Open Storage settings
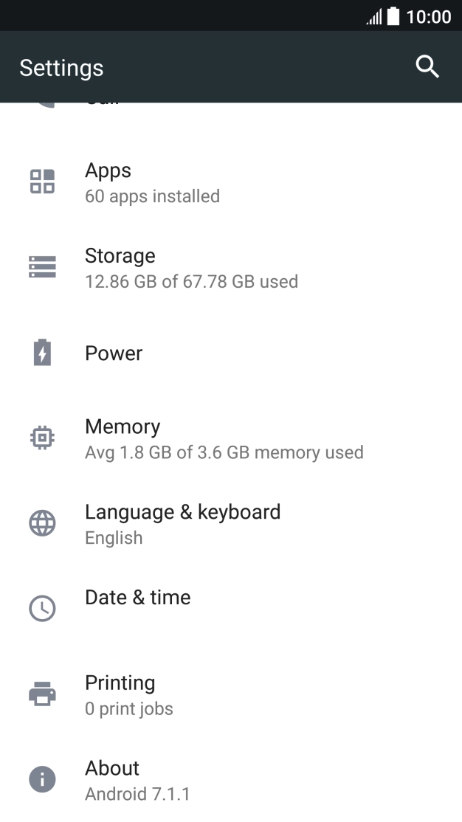462x822 pixels. (x=231, y=267)
